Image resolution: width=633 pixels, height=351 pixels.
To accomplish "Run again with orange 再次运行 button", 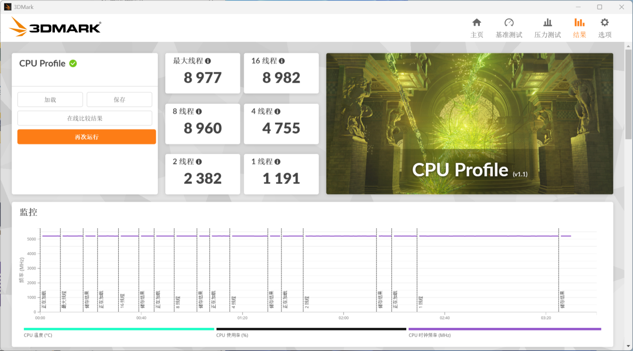I will (86, 137).
